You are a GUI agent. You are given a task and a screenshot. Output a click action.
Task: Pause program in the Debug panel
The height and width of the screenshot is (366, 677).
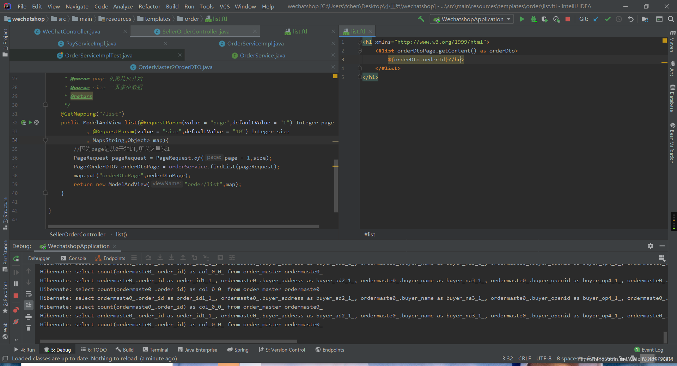pos(16,284)
